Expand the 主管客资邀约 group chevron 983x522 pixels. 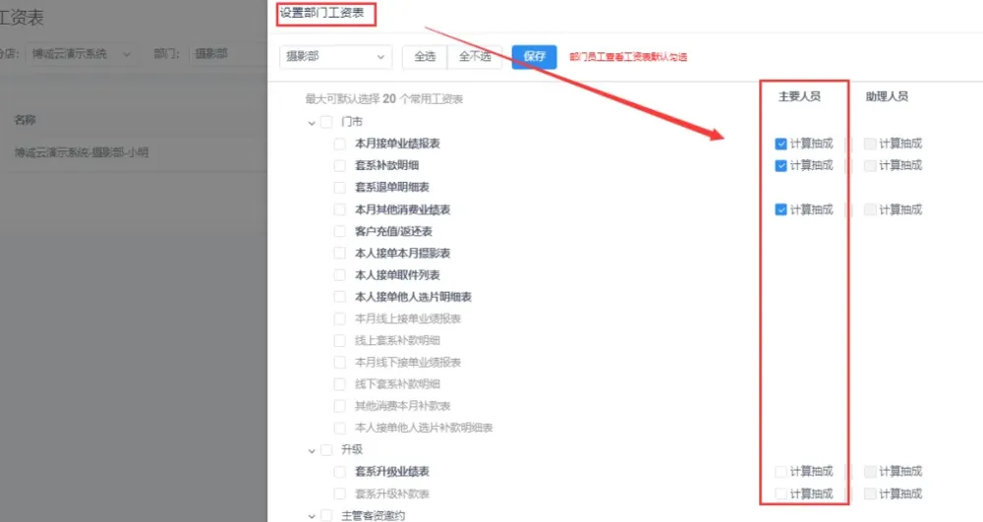click(312, 515)
